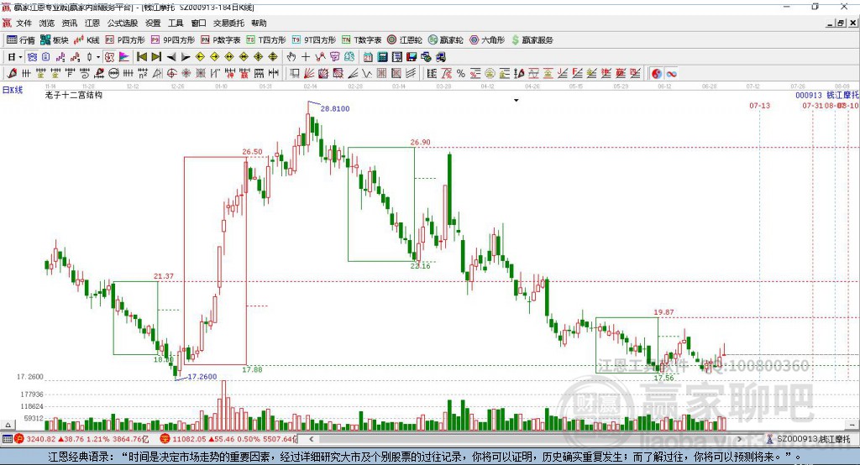Click the colorful flag icon in toolbar
Viewport: 860px width, 465px height.
[124, 57]
